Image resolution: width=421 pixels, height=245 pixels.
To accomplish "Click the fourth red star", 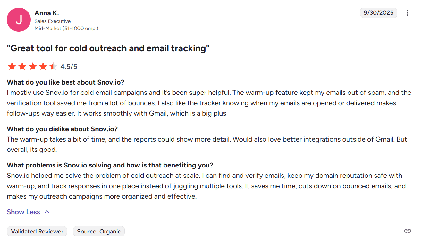I will point(43,66).
